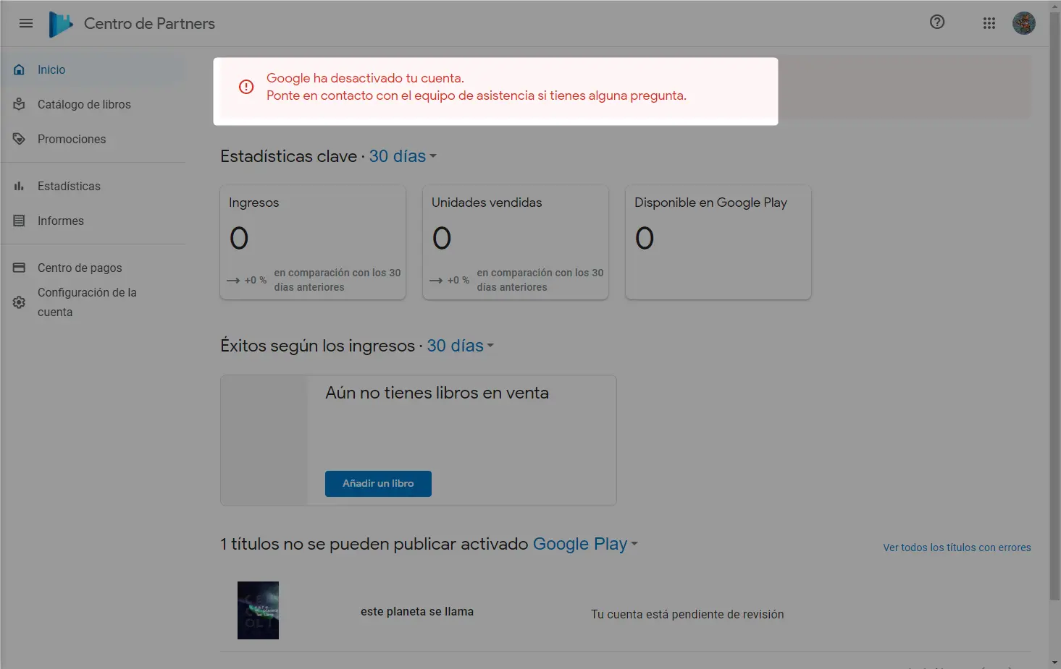Screen dimensions: 1061x669
Task: Click the Informes report icon
Action: pyautogui.click(x=20, y=221)
